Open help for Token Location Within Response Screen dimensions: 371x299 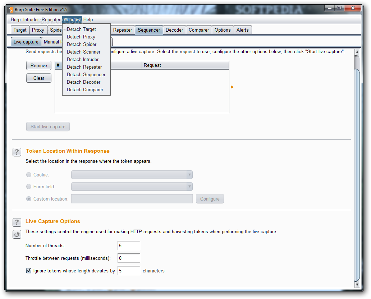click(x=17, y=152)
